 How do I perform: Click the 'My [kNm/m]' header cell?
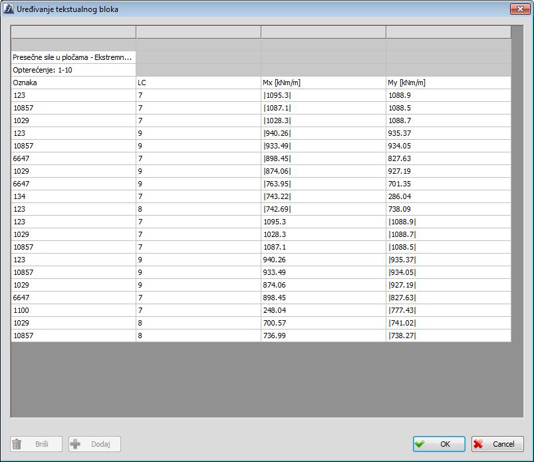click(x=448, y=83)
